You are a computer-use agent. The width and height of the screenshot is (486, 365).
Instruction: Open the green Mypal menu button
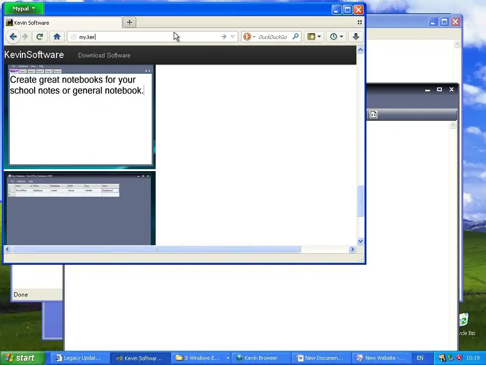pyautogui.click(x=24, y=9)
